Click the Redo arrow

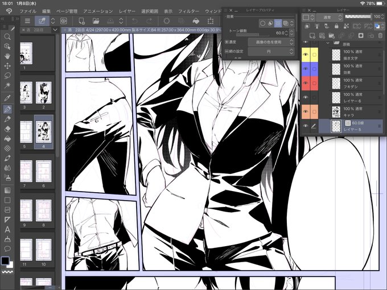pos(149,21)
